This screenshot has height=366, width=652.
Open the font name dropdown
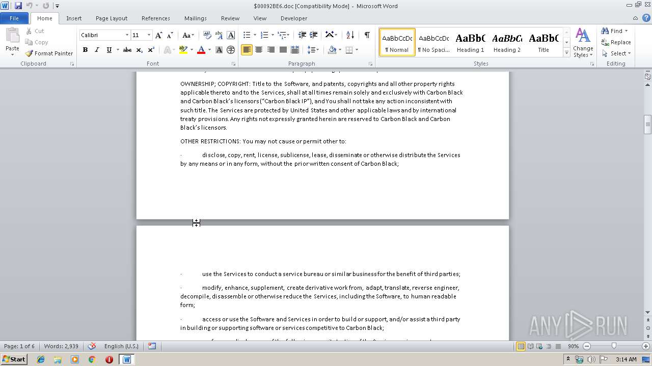point(127,35)
